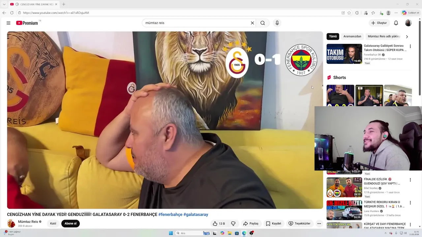Join channel with Katıl button

point(53,224)
